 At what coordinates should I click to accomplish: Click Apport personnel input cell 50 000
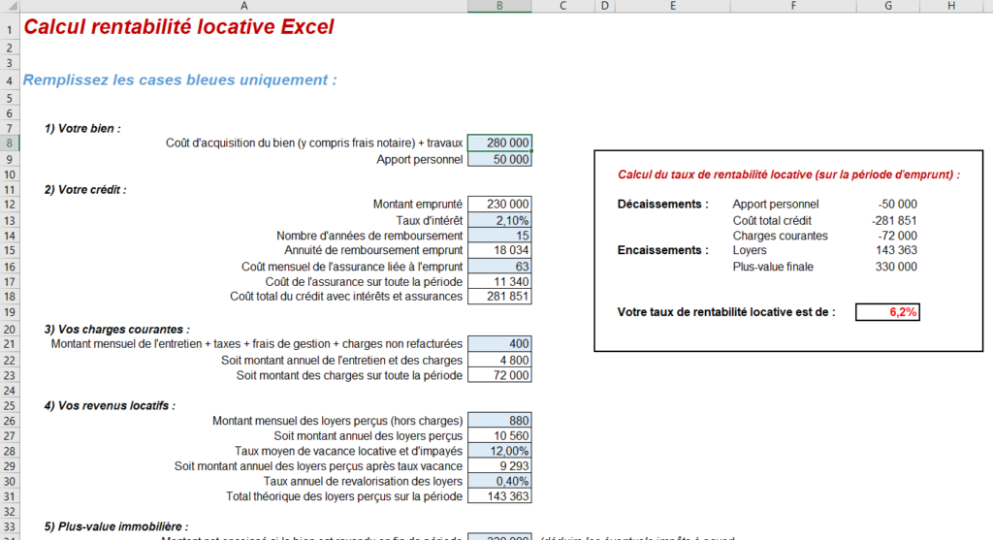pos(499,160)
